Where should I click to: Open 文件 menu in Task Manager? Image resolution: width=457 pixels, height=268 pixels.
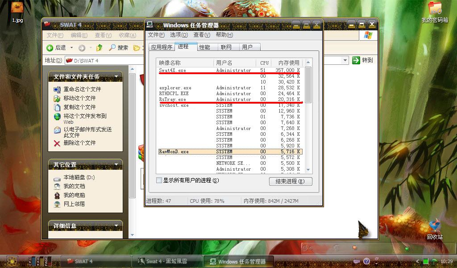coord(156,35)
